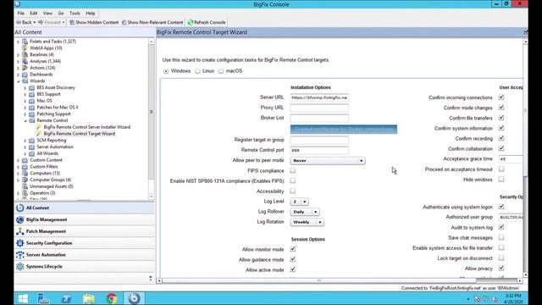Select Fixlets and Tasks tree icon

click(25, 42)
